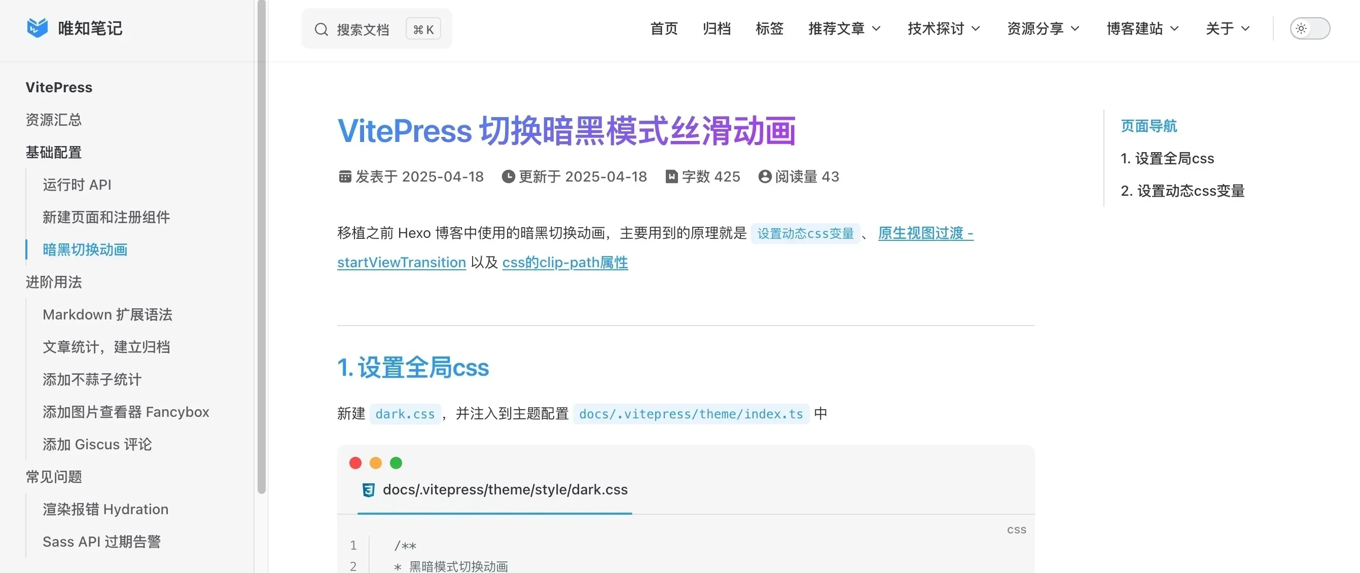Open Sass API 过期告警 sidebar page
Screen dimensions: 1360x573
(102, 542)
